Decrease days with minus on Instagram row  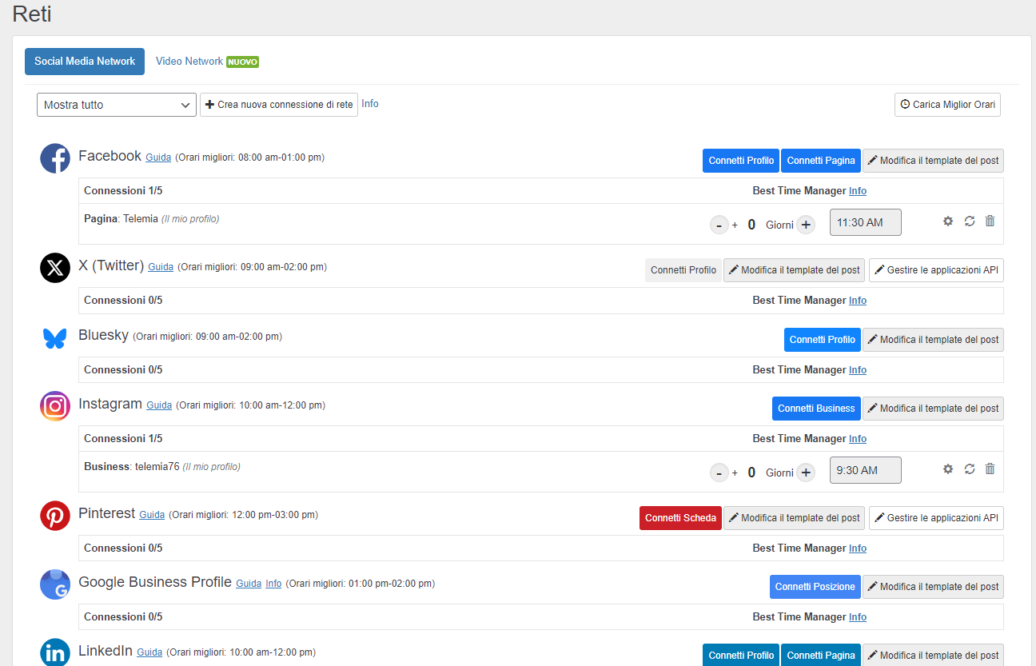pyautogui.click(x=719, y=473)
